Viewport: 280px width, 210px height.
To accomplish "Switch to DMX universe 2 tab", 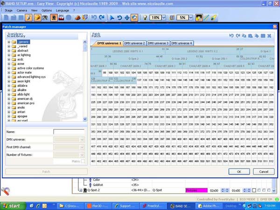I will 135,43.
